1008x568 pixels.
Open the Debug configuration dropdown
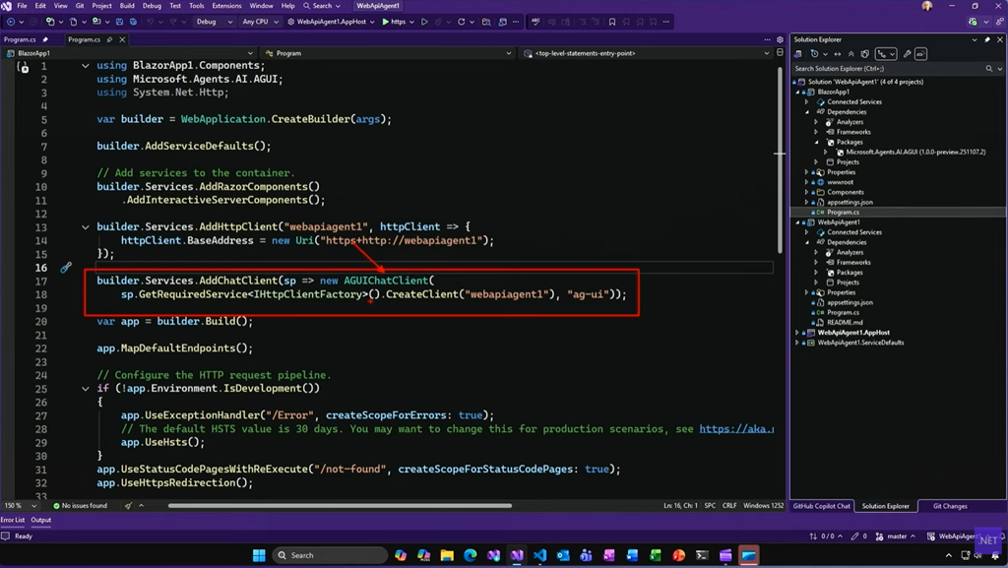click(x=214, y=22)
